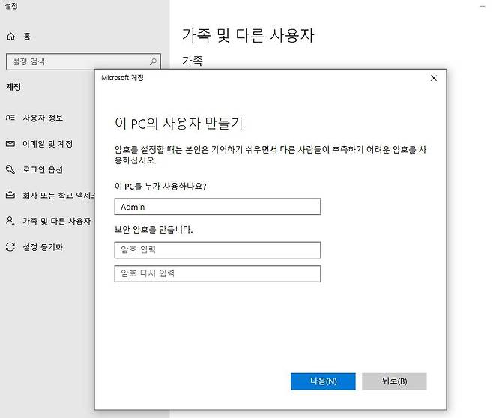Click the Home icon in Settings sidebar

tap(10, 37)
